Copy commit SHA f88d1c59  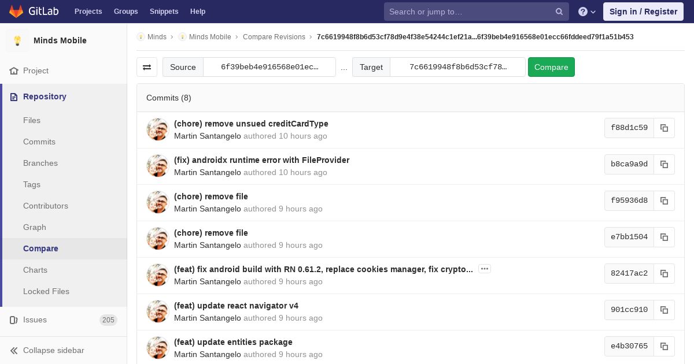[x=664, y=128]
